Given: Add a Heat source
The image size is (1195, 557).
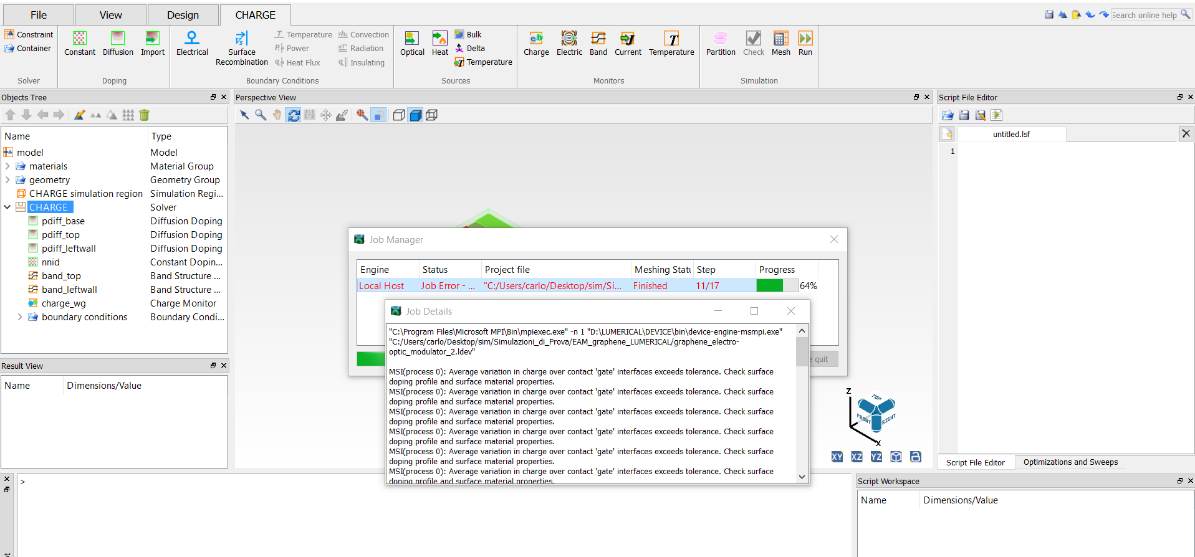Looking at the screenshot, I should click(440, 44).
